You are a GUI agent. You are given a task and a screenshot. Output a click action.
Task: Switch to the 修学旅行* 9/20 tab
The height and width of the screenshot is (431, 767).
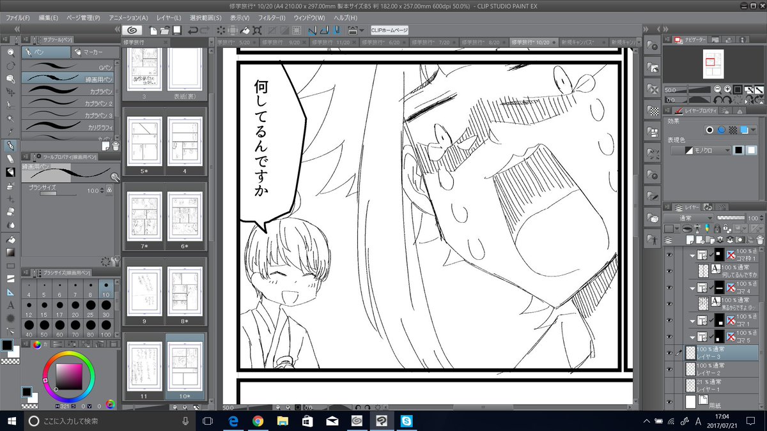(284, 42)
